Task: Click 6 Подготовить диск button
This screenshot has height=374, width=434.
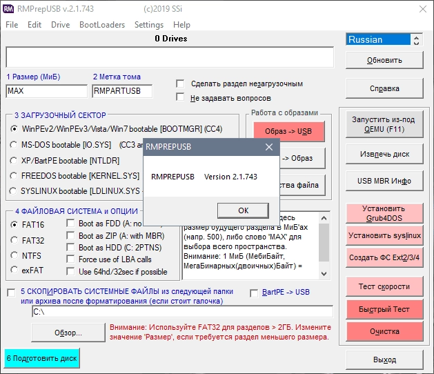Action: (42, 358)
